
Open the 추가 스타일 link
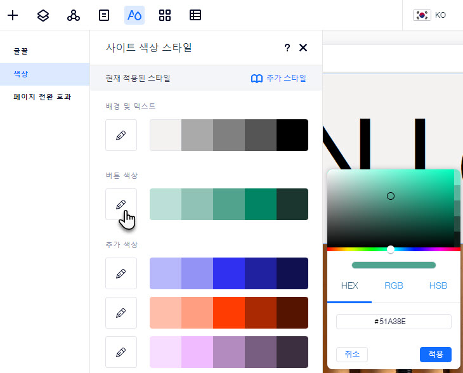(x=286, y=78)
